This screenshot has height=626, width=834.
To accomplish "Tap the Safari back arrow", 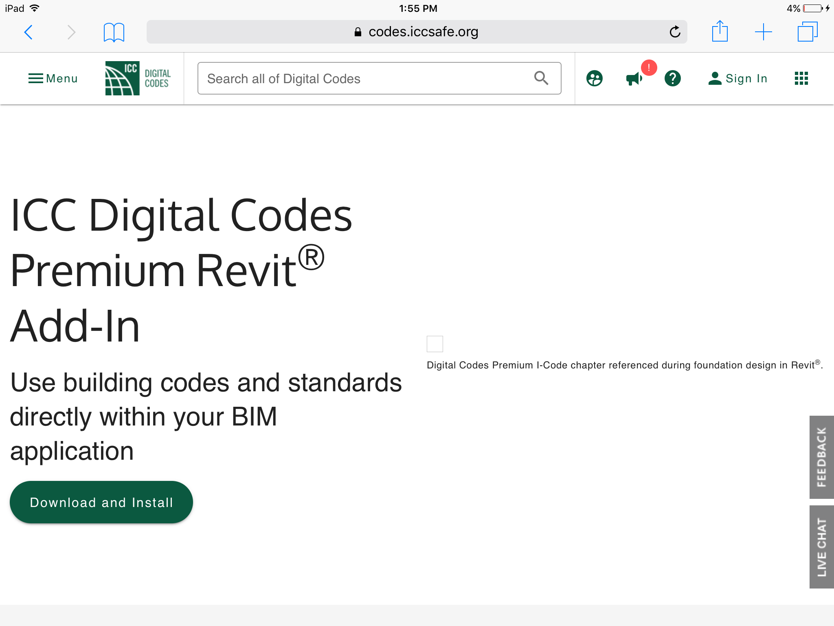I will [x=29, y=32].
